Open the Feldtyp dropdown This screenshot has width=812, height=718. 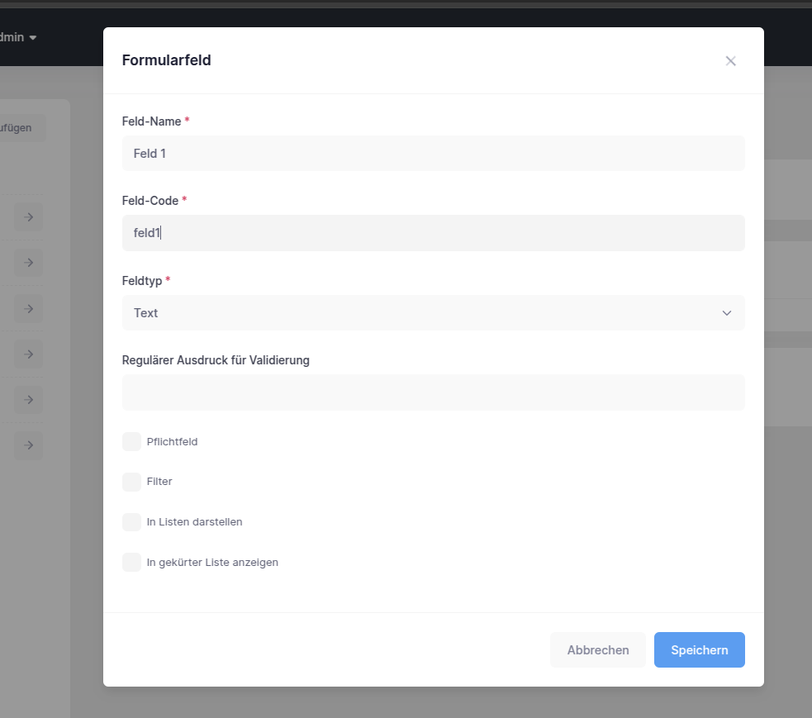pyautogui.click(x=433, y=312)
